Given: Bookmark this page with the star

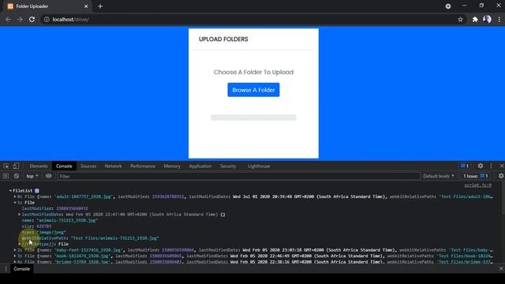Looking at the screenshot, I should point(460,19).
